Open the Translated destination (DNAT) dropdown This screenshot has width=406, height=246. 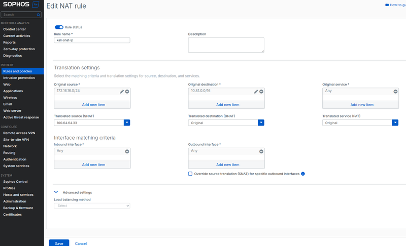point(261,122)
